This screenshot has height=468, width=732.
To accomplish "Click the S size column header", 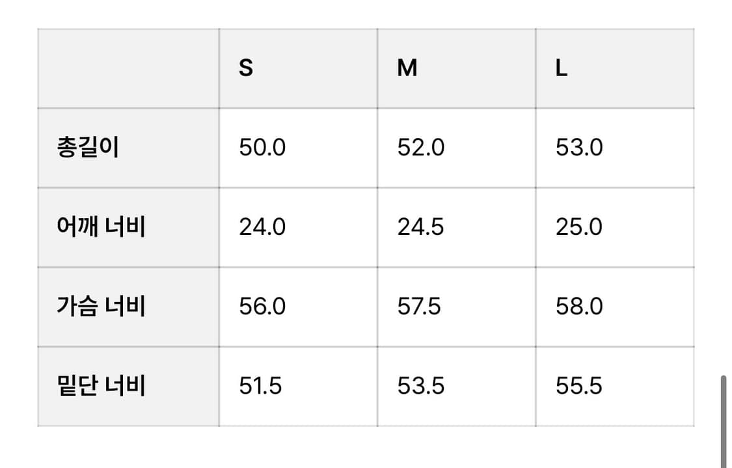I will tap(246, 68).
